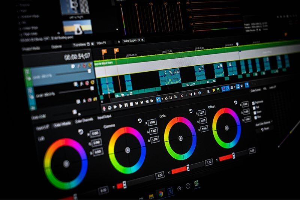The width and height of the screenshot is (300, 200).
Task: Click the Gain Y slider handle
Action: click(188, 168)
